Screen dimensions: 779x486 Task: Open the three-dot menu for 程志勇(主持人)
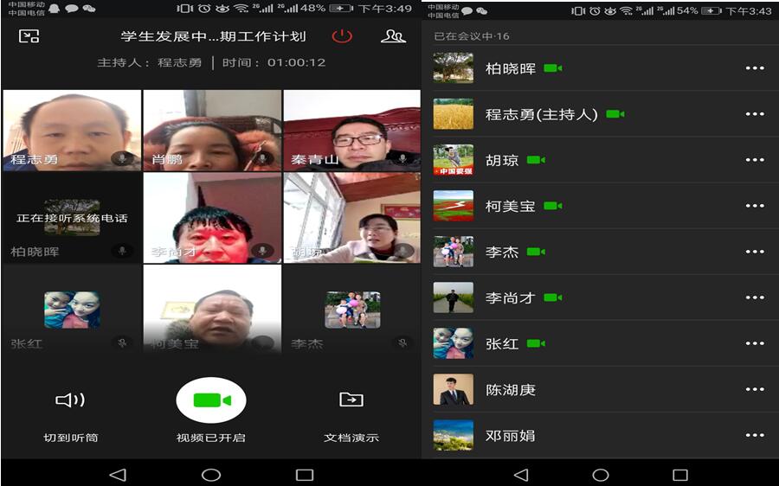tap(754, 114)
